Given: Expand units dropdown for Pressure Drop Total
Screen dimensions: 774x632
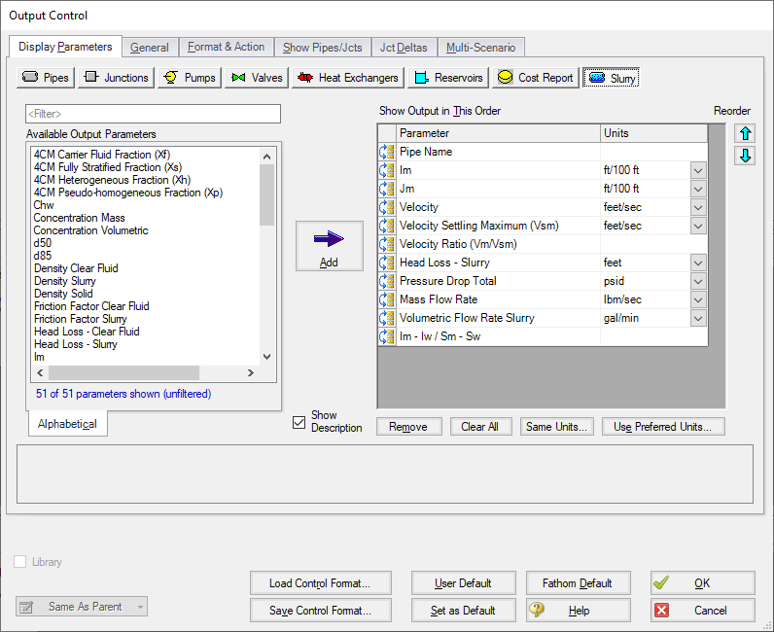Looking at the screenshot, I should click(x=698, y=281).
